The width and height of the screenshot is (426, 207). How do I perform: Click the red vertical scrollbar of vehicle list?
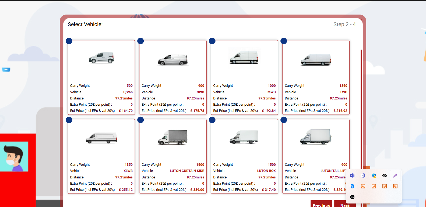361,108
